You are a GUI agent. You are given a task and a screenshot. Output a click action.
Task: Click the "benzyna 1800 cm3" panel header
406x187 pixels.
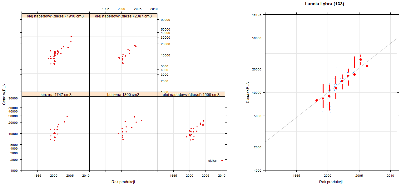(123, 94)
